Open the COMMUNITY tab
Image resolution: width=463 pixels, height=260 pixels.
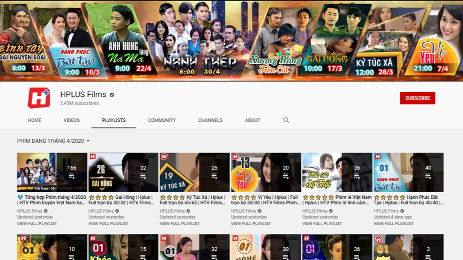point(162,120)
